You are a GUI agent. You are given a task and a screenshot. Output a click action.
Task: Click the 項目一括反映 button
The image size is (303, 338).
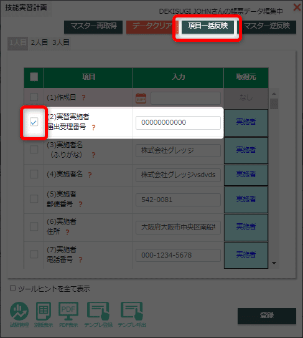tap(208, 26)
